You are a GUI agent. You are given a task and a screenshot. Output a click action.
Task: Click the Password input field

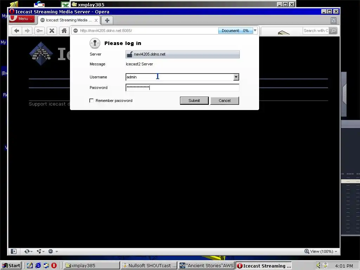pos(182,88)
